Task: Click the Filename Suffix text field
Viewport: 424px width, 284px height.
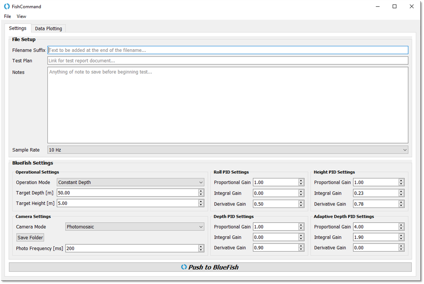Action: [x=227, y=50]
